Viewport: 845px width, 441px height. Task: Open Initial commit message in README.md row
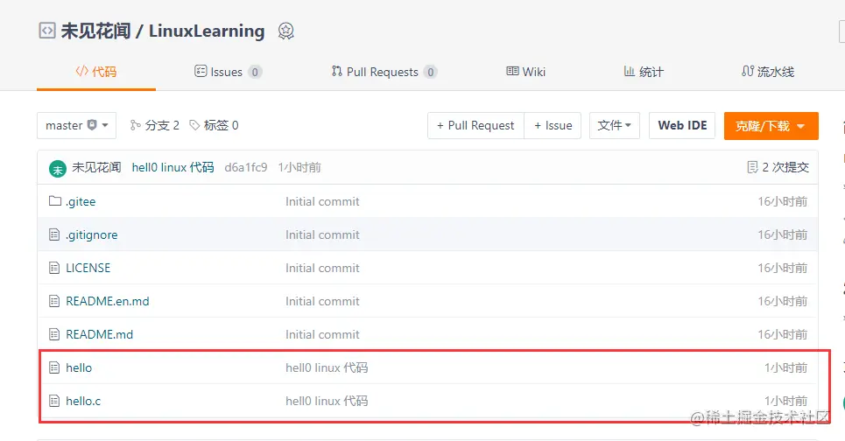pyautogui.click(x=322, y=335)
